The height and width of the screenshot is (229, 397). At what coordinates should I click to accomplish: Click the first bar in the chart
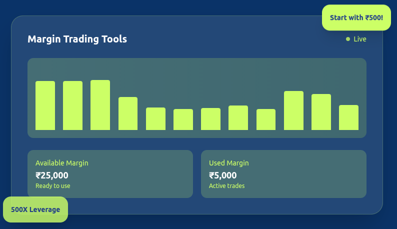coord(45,105)
